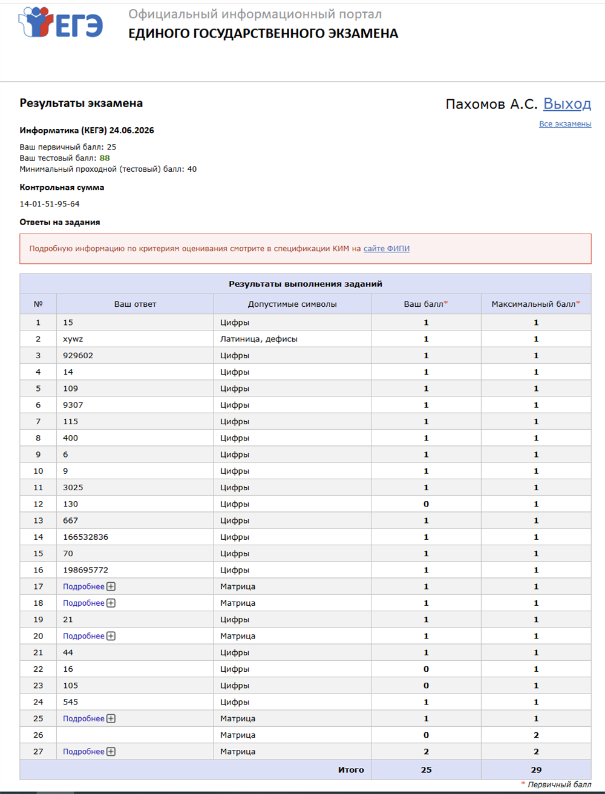Click the answer 166532836 in row 14

pyautogui.click(x=86, y=537)
